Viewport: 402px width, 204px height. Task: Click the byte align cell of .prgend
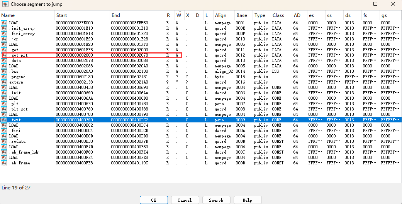219,77
